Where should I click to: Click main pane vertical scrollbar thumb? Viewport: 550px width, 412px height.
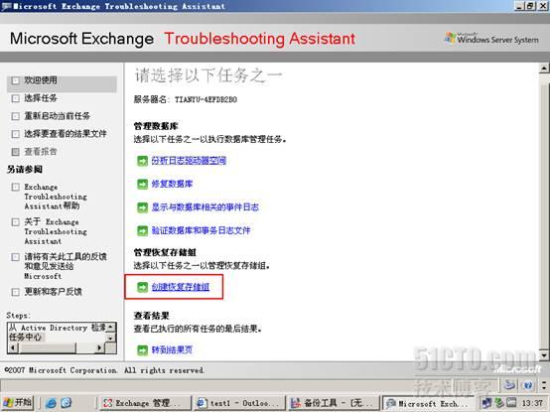(544, 215)
